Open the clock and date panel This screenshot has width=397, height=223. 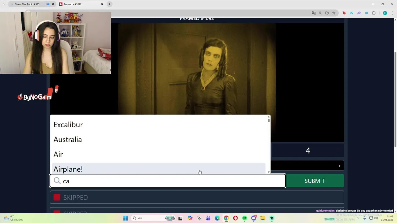[387, 218]
